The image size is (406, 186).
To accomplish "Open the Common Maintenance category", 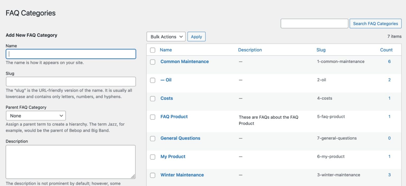I will point(184,61).
